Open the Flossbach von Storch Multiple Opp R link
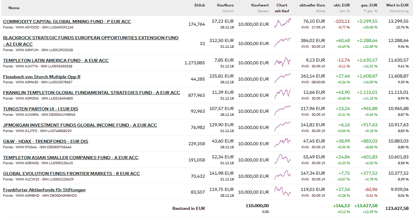This screenshot has height=219, width=413. [x=42, y=77]
